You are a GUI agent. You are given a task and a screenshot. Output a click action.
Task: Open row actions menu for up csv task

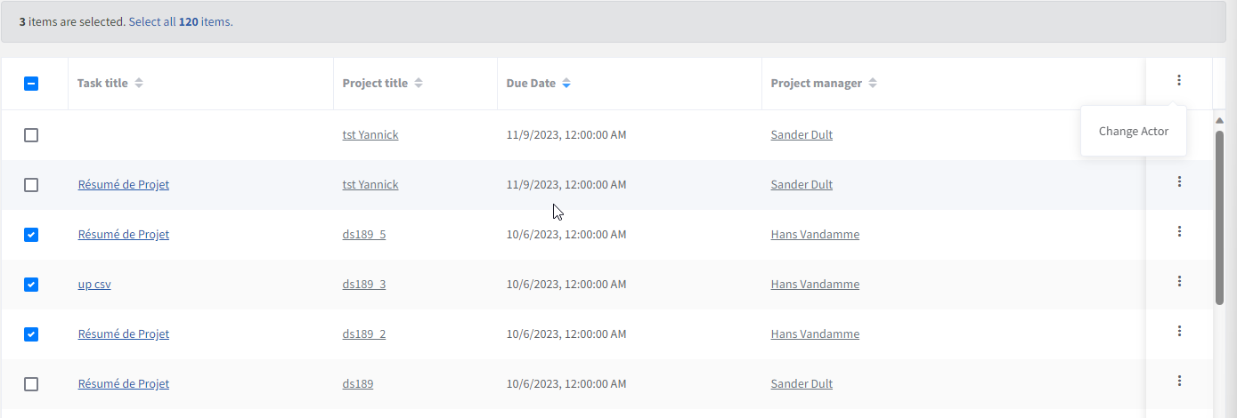(1178, 282)
